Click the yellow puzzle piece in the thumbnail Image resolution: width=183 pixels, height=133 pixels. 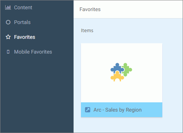tap(117, 76)
